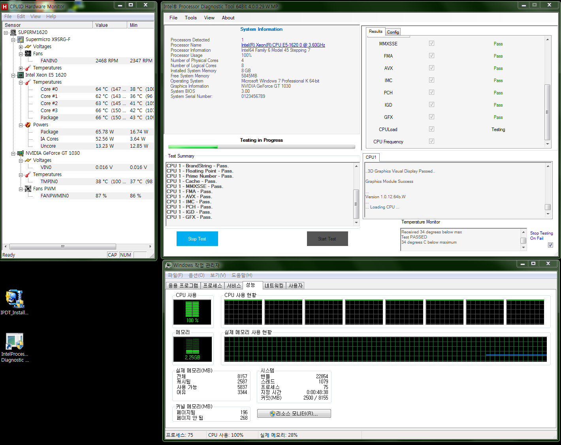Switch to the 서비스 tab in Task Manager
Image resolution: width=561 pixels, height=445 pixels.
click(x=234, y=285)
